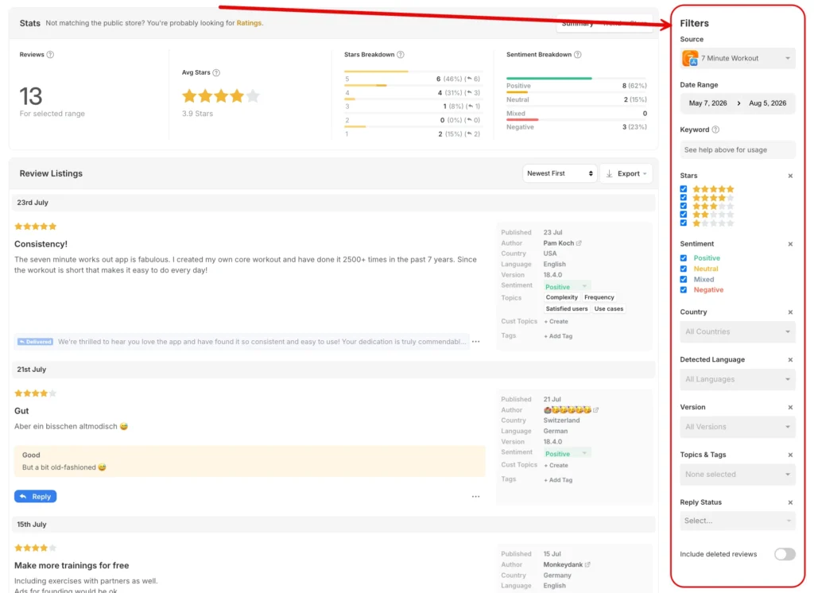Open more options for Consistency review reply
This screenshot has width=814, height=593.
(475, 342)
